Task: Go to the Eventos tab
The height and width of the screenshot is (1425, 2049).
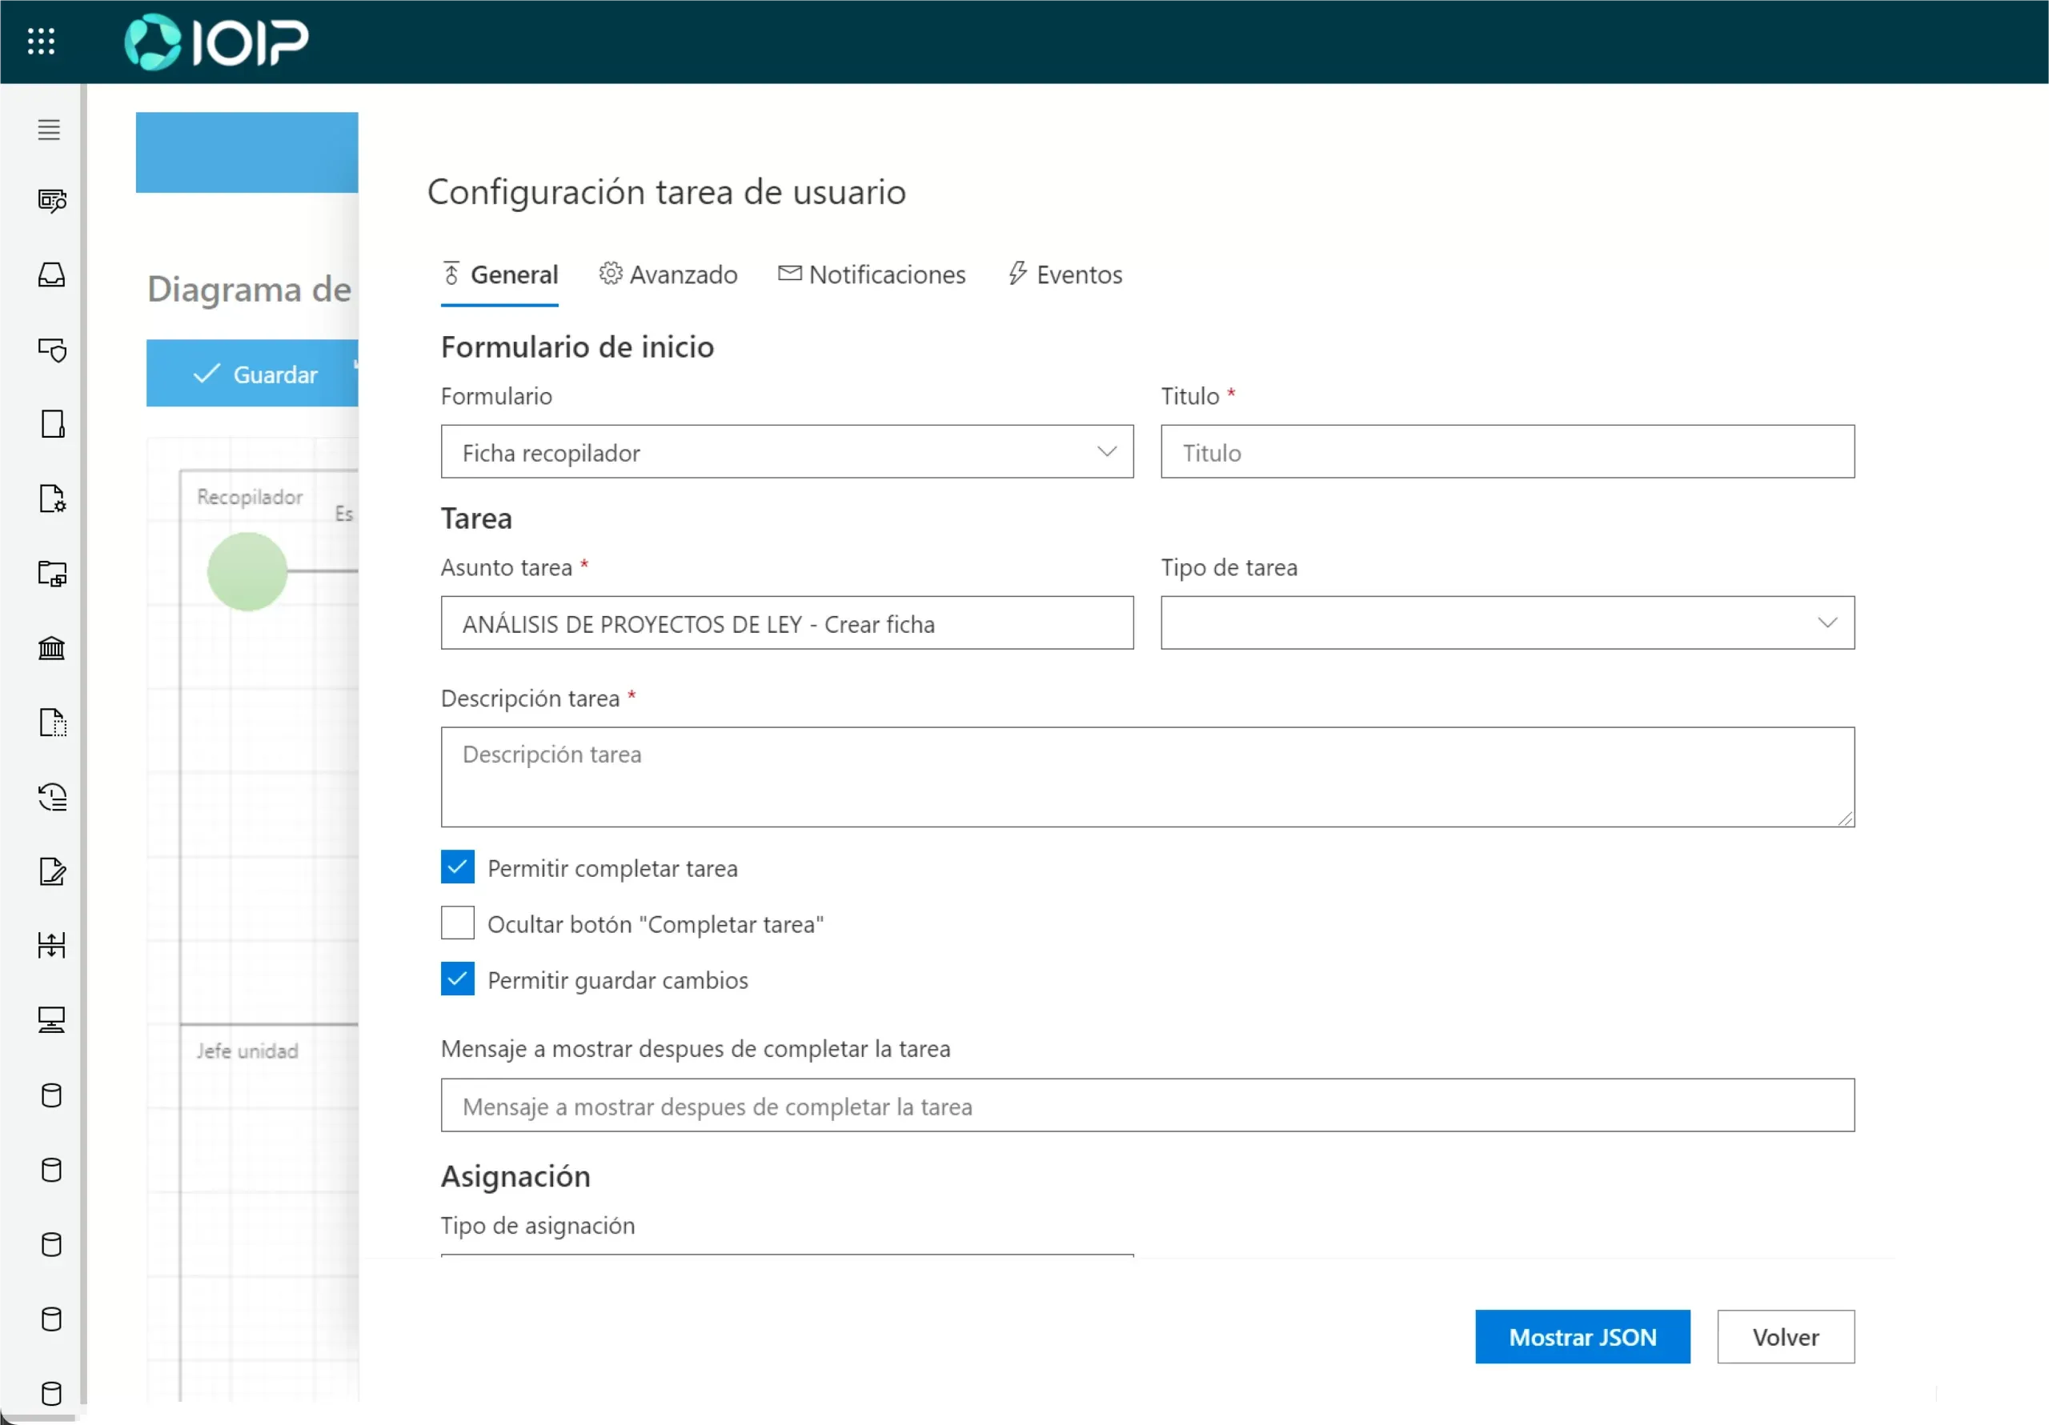Action: pos(1065,274)
